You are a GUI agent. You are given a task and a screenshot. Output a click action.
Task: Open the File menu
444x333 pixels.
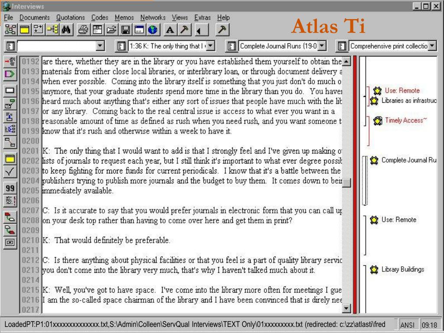[8, 17]
